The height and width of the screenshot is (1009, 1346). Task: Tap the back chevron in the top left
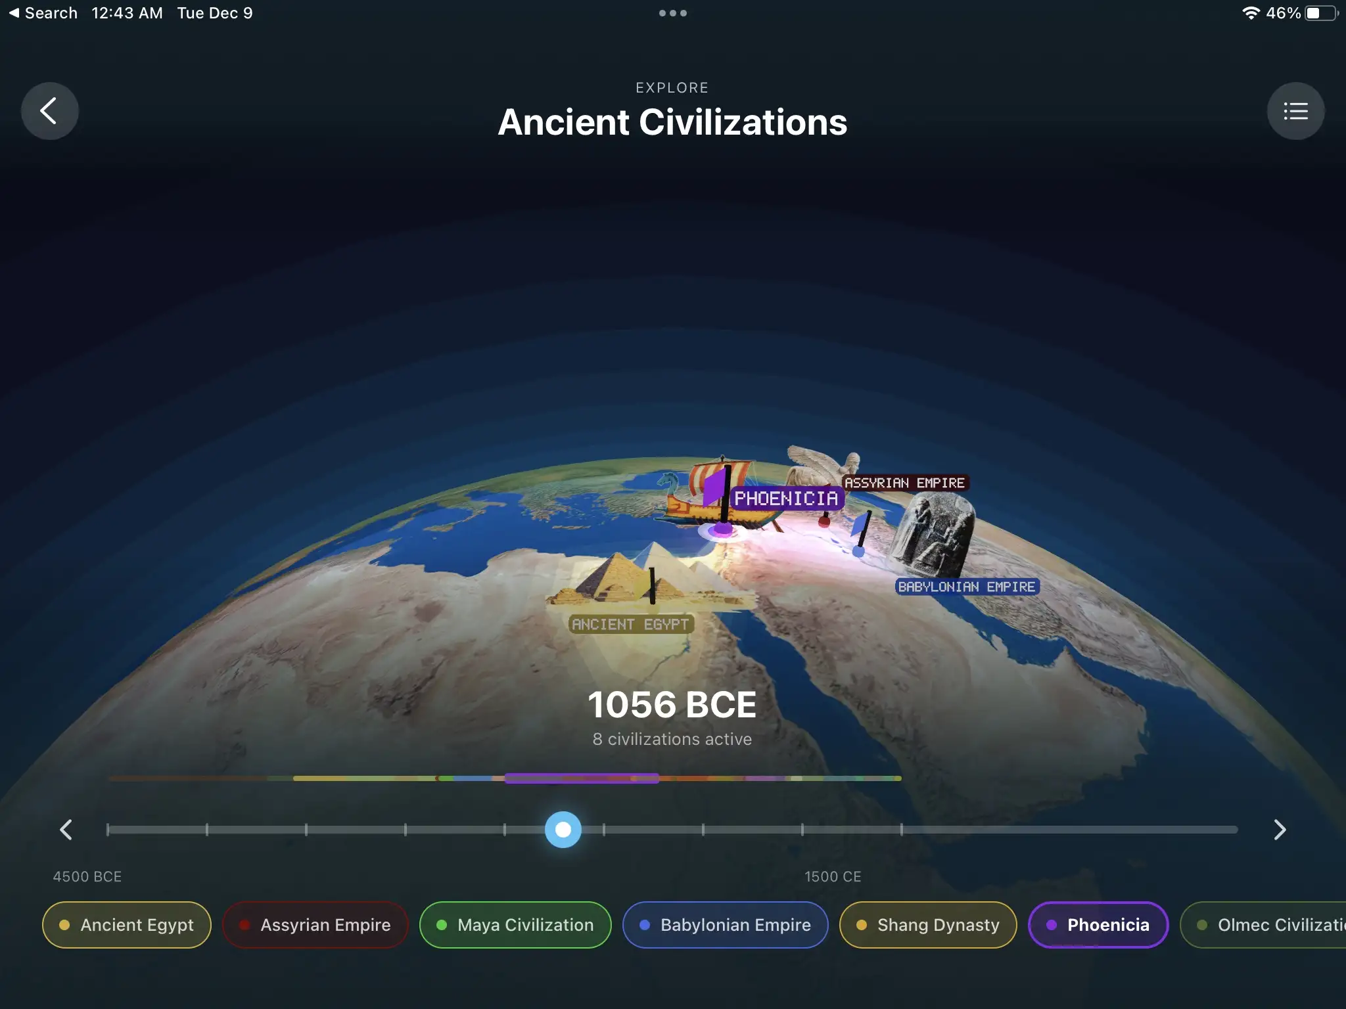click(49, 110)
